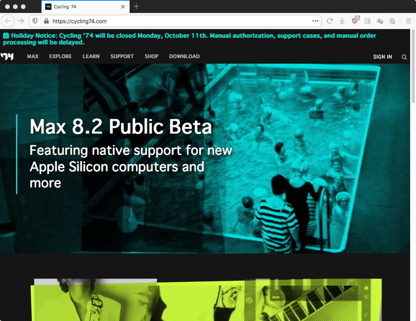Click the macOS minimize window button
The width and height of the screenshot is (416, 321).
point(15,7)
